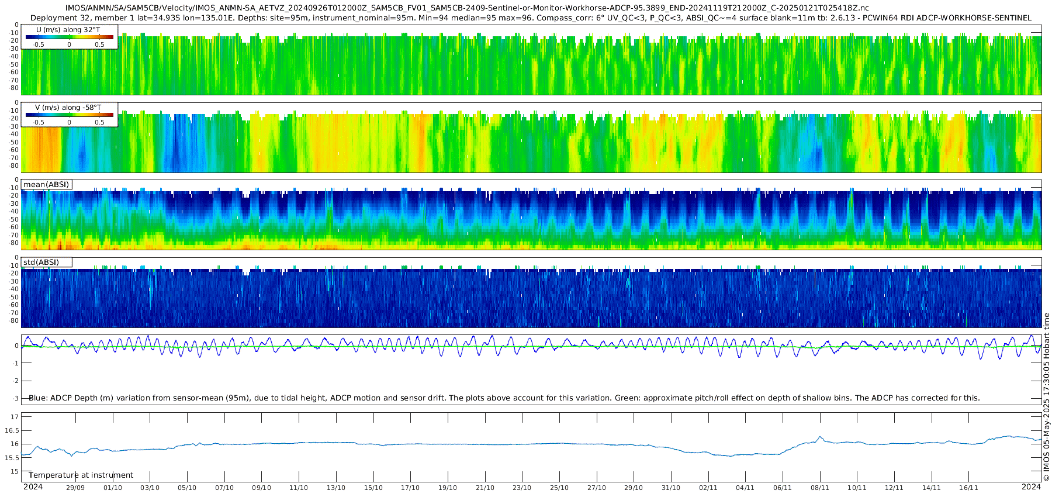
Task: Click the 'U (m/s) along 32°T' label
Action: 68,29
